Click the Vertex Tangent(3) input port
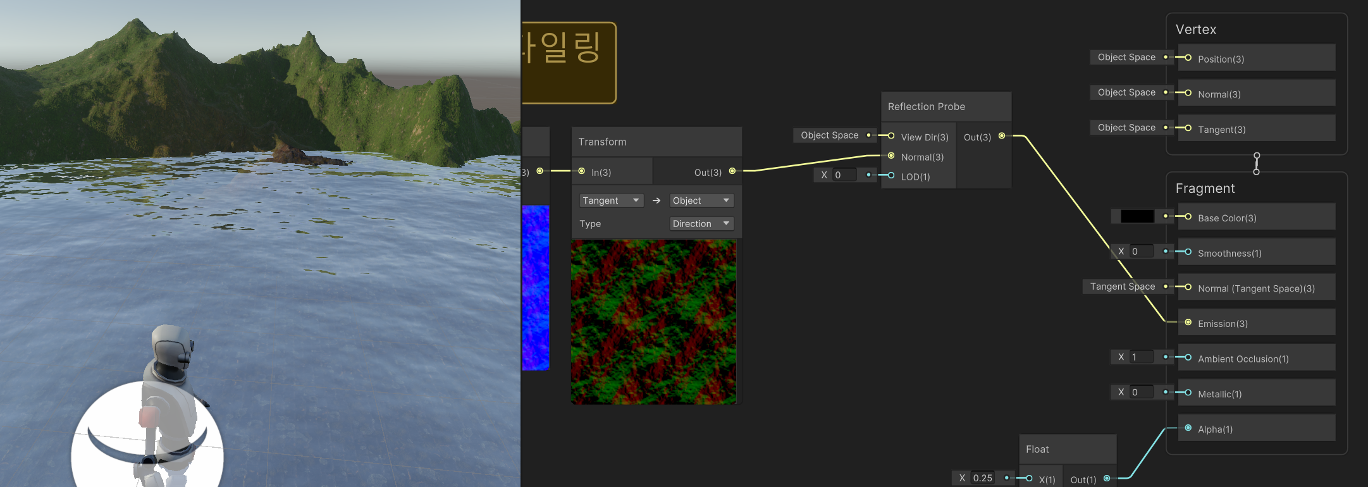This screenshot has width=1368, height=487. coord(1188,128)
